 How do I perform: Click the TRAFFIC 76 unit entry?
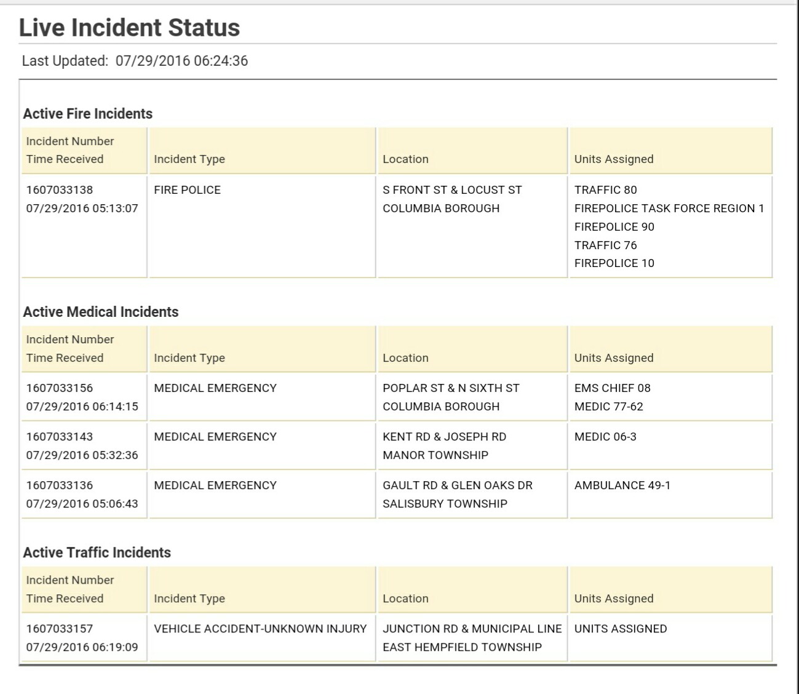[x=605, y=245]
